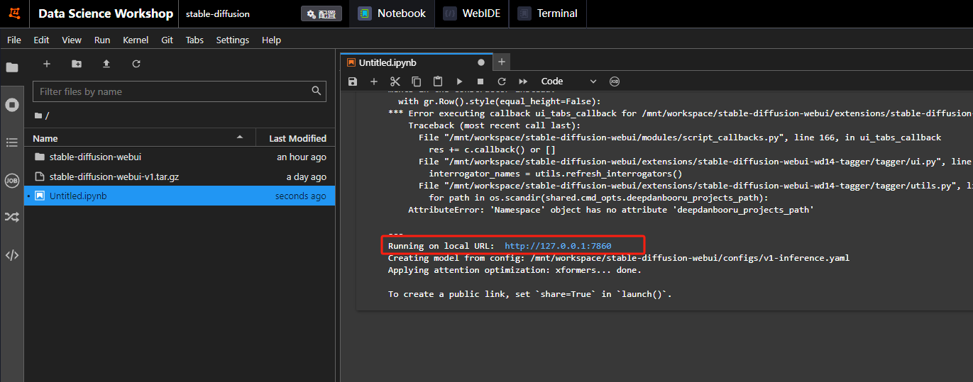Open the http://127.0.0.1:7860 link
Screen dimensions: 973x382
(558, 246)
